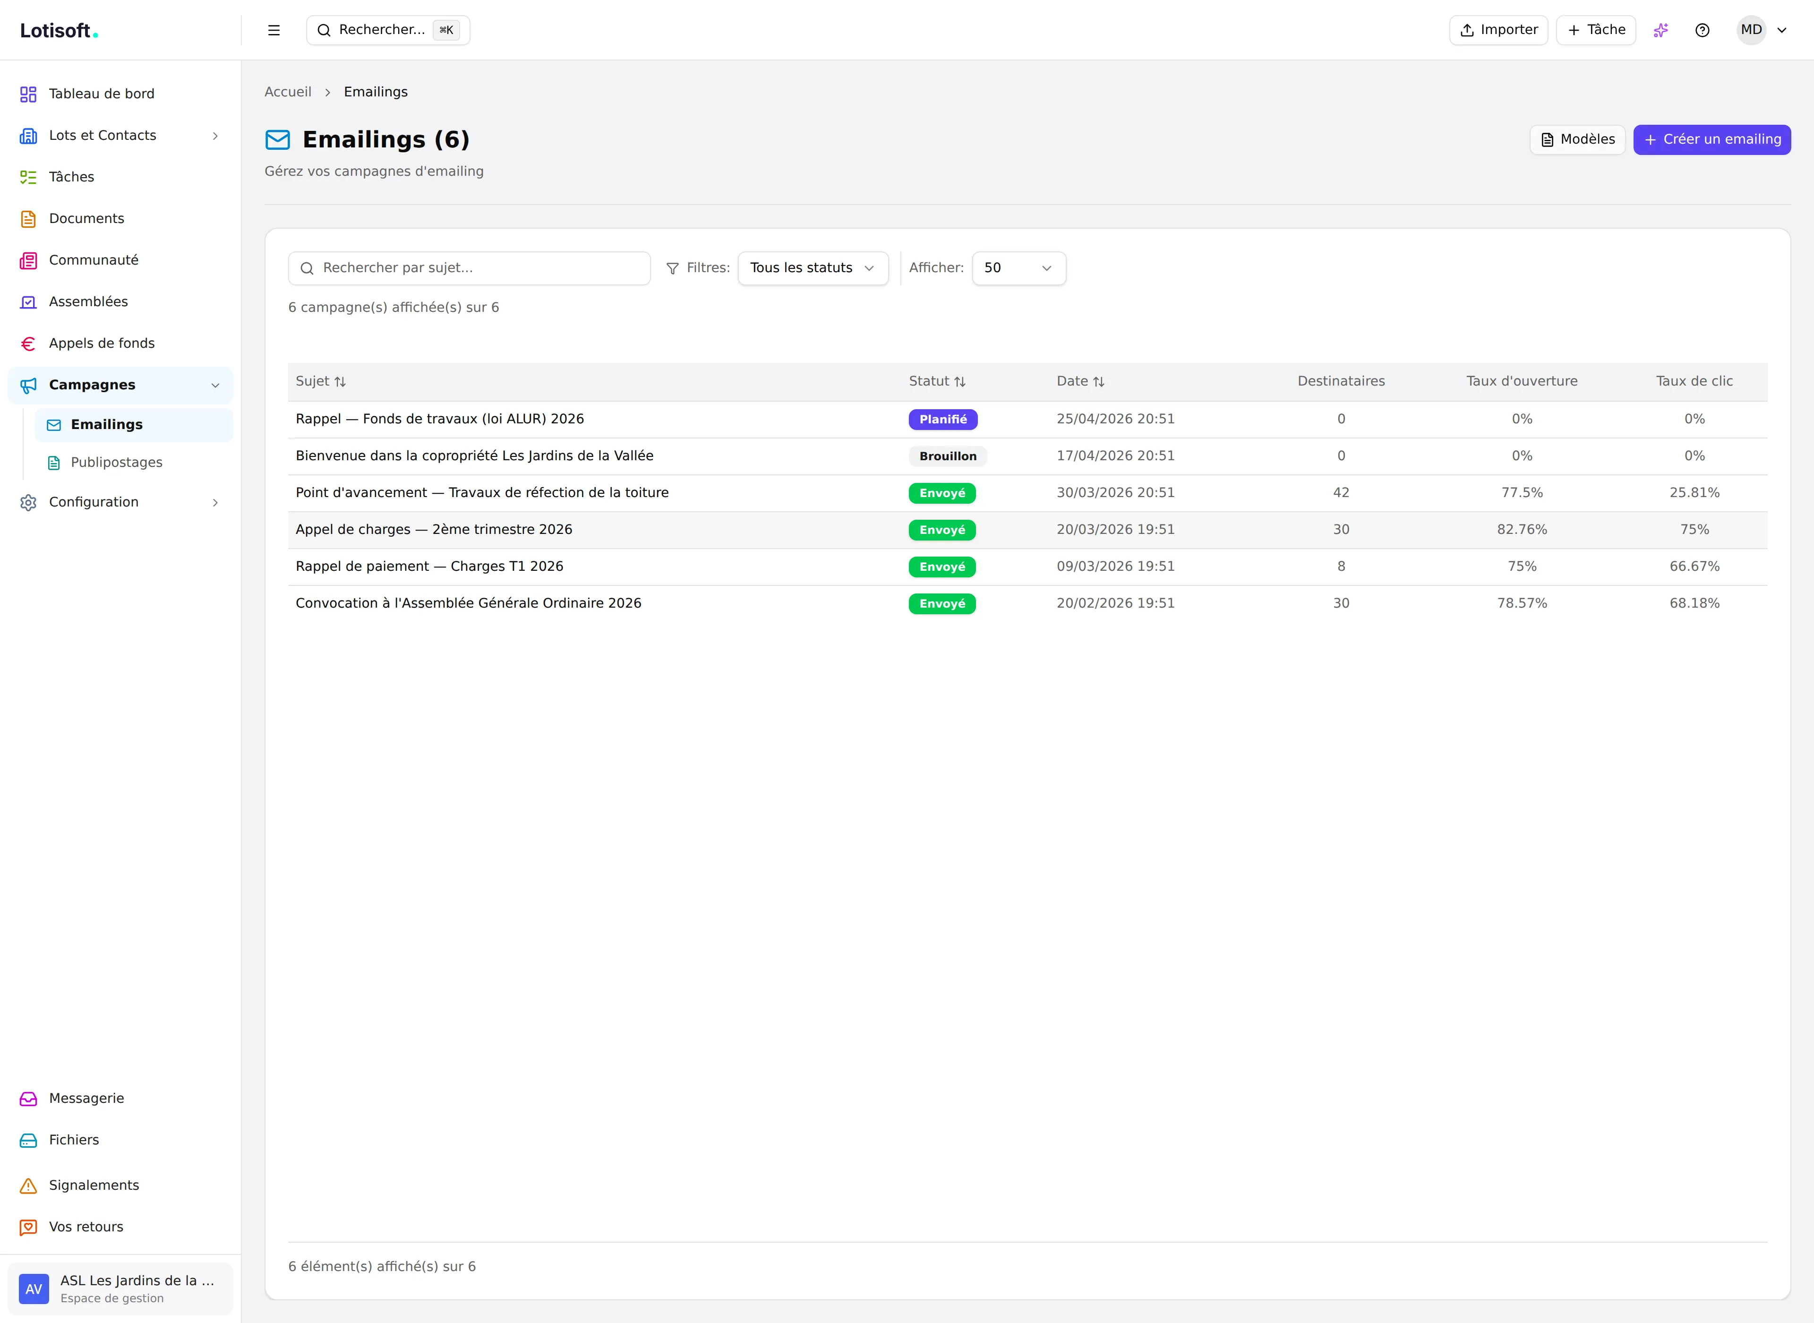Open Messagerie inbox in sidebar

pyautogui.click(x=120, y=1099)
